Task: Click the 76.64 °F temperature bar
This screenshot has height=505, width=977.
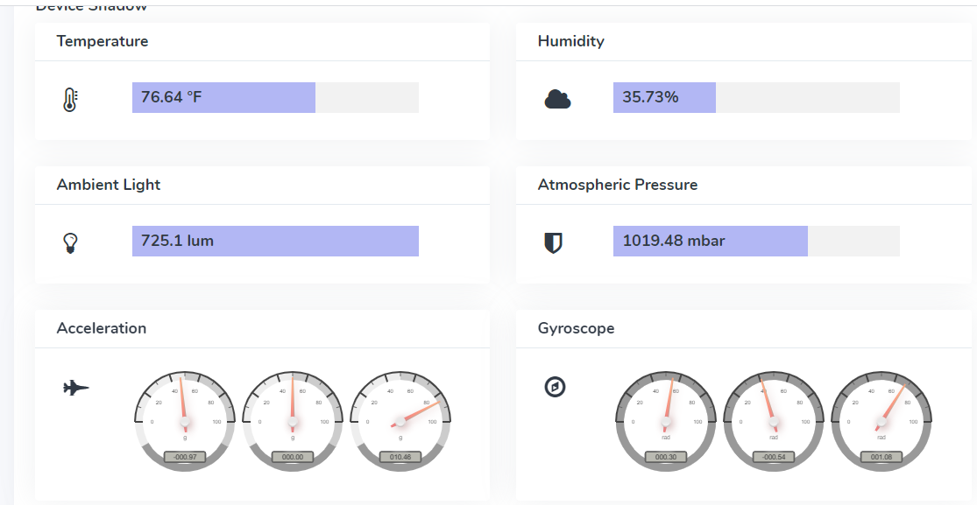Action: (223, 97)
